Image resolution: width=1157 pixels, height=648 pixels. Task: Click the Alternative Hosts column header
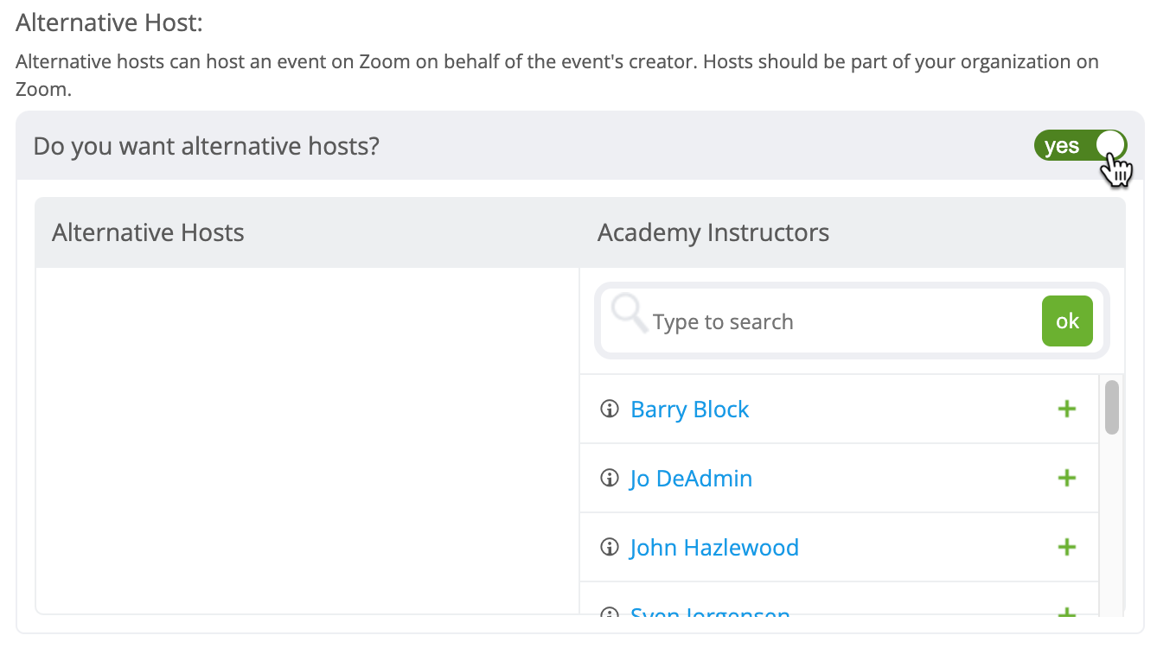click(148, 232)
